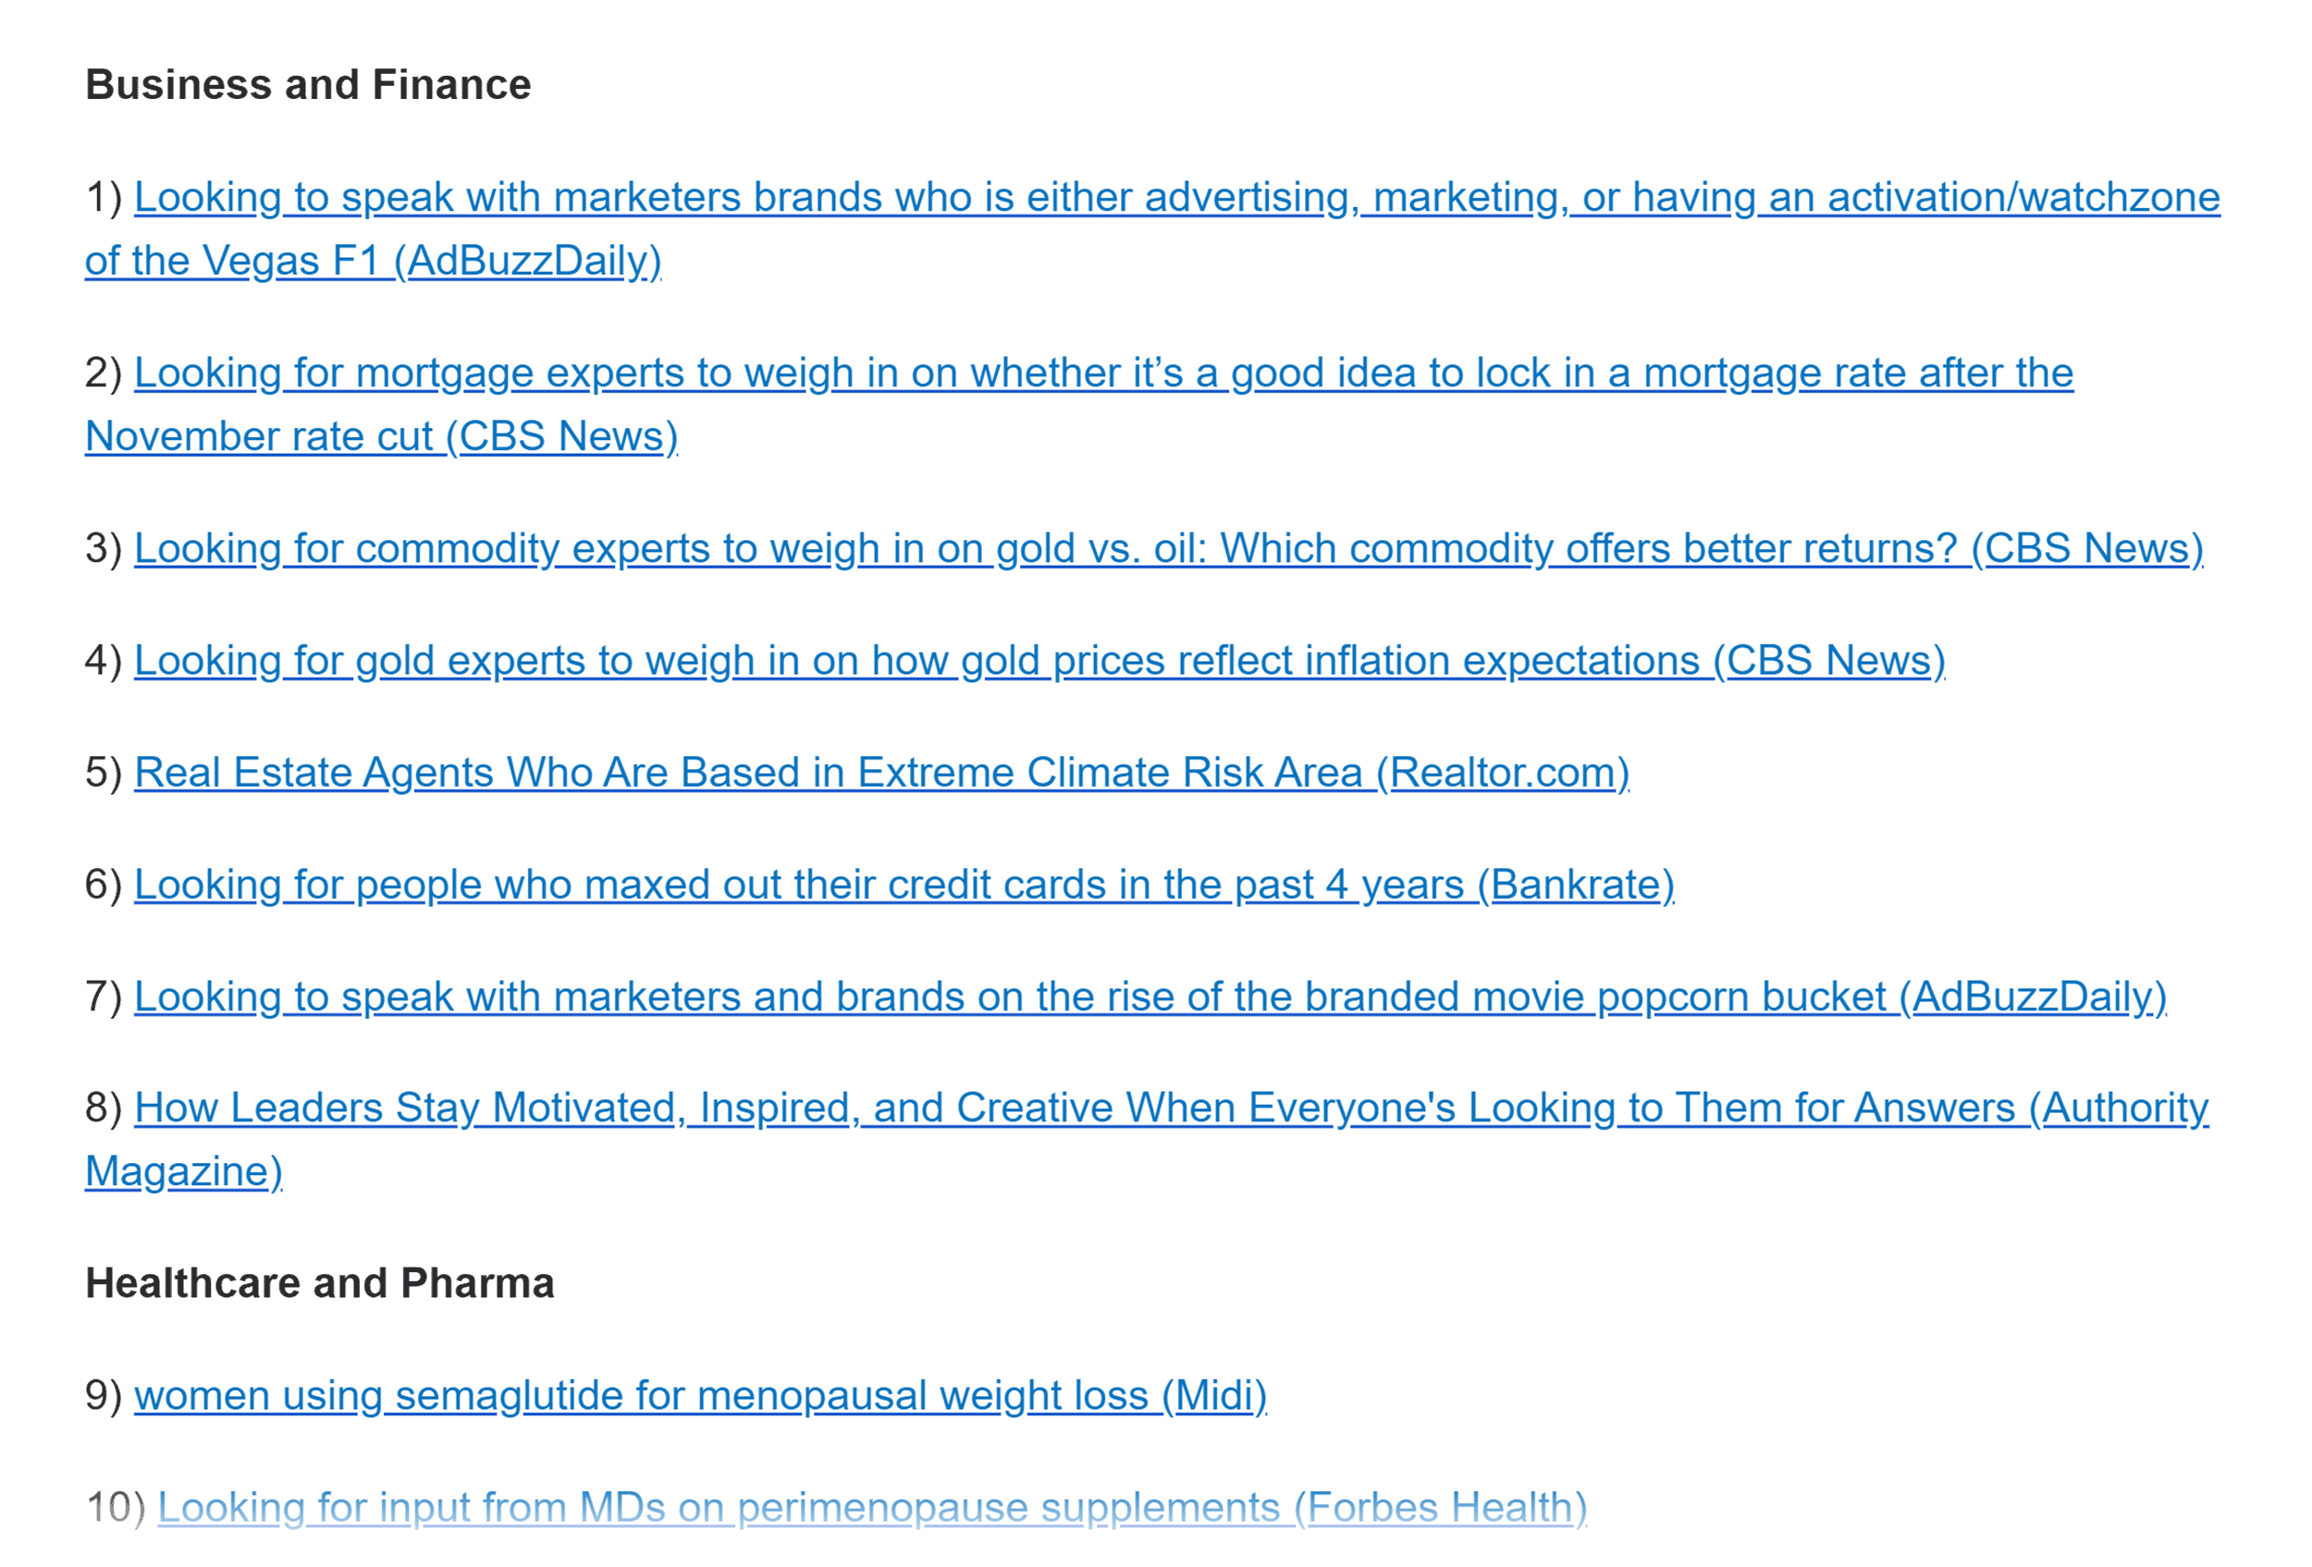The image size is (2312, 1567).
Task: Click the list number before the Bankrate link
Action: point(103,885)
